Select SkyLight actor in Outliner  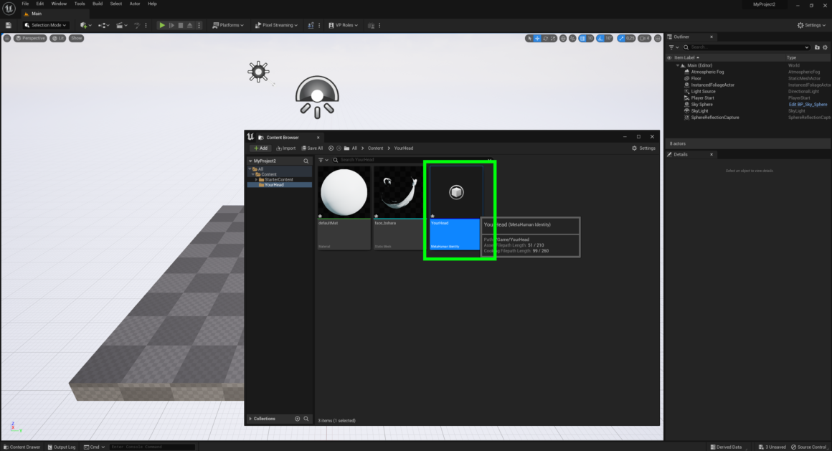(x=699, y=111)
